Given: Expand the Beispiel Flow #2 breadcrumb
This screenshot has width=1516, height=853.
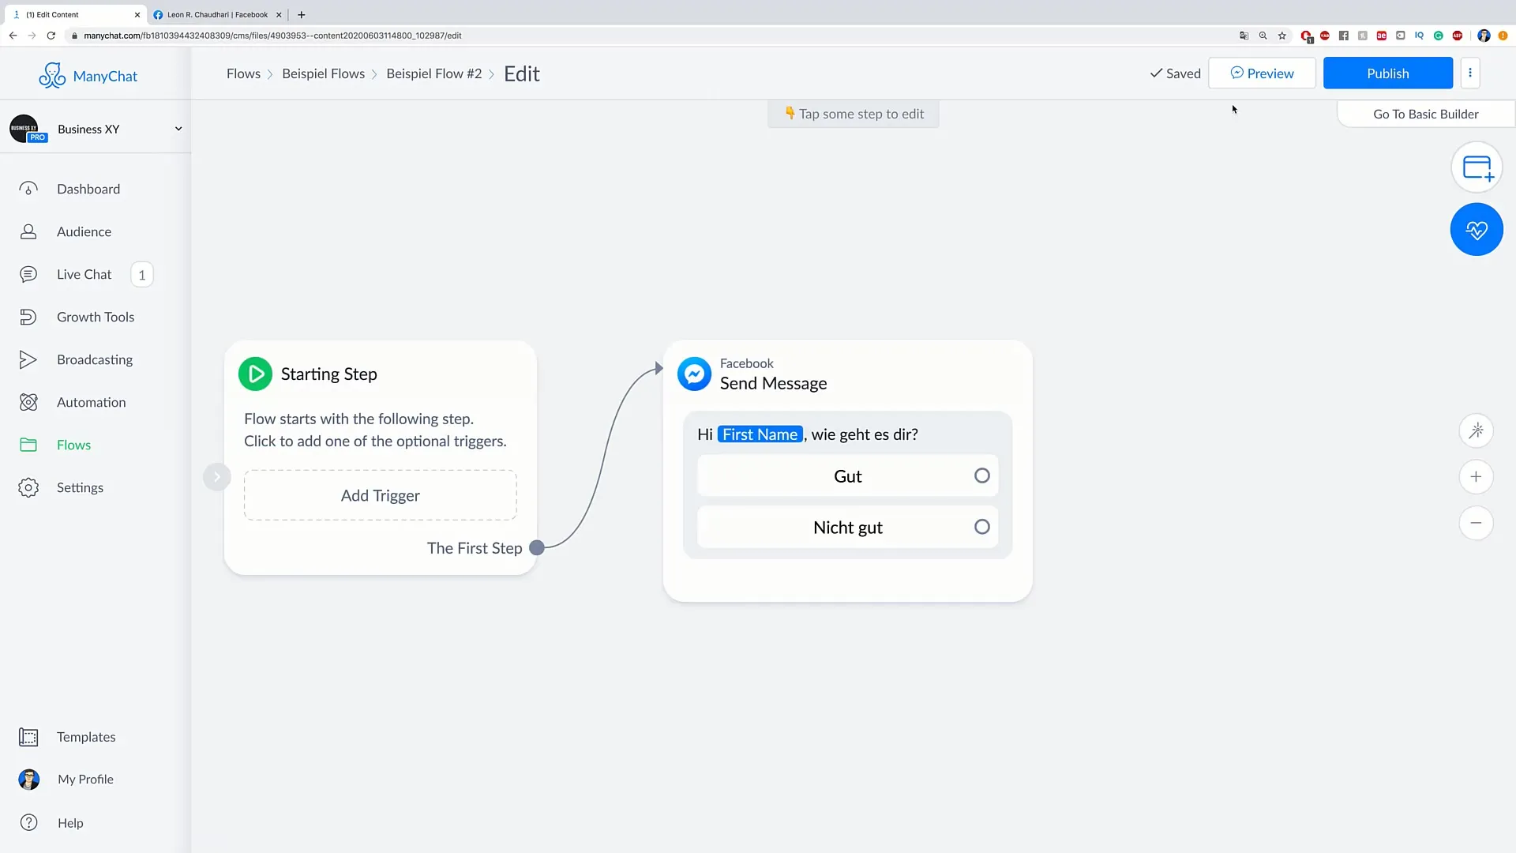Looking at the screenshot, I should point(433,73).
